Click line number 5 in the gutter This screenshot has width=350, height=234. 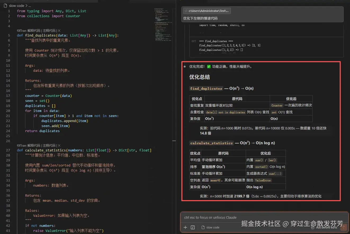point(9,35)
